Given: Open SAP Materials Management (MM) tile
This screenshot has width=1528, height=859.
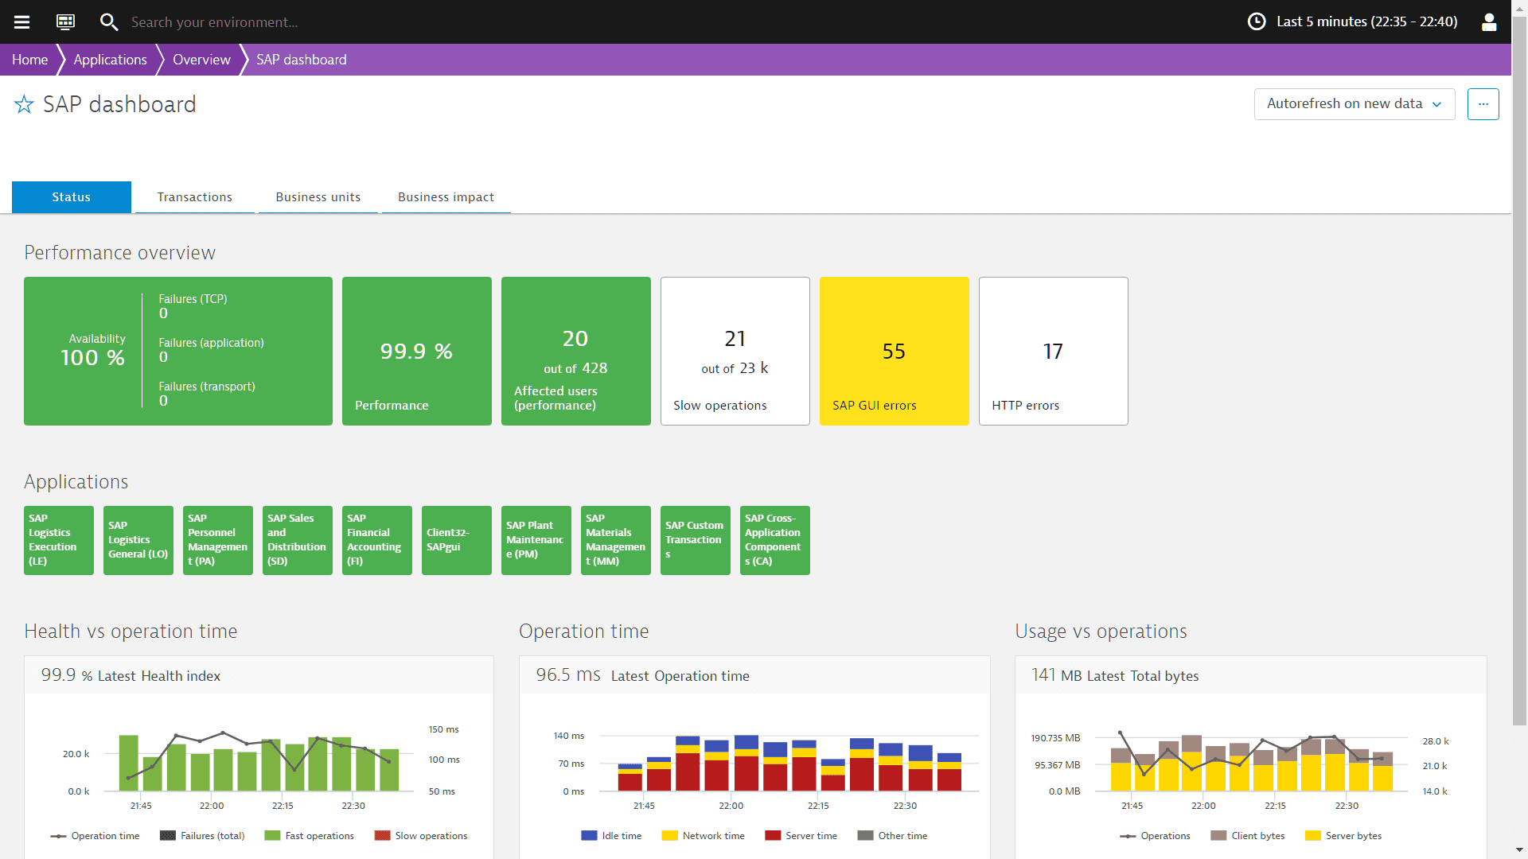Looking at the screenshot, I should coord(616,540).
